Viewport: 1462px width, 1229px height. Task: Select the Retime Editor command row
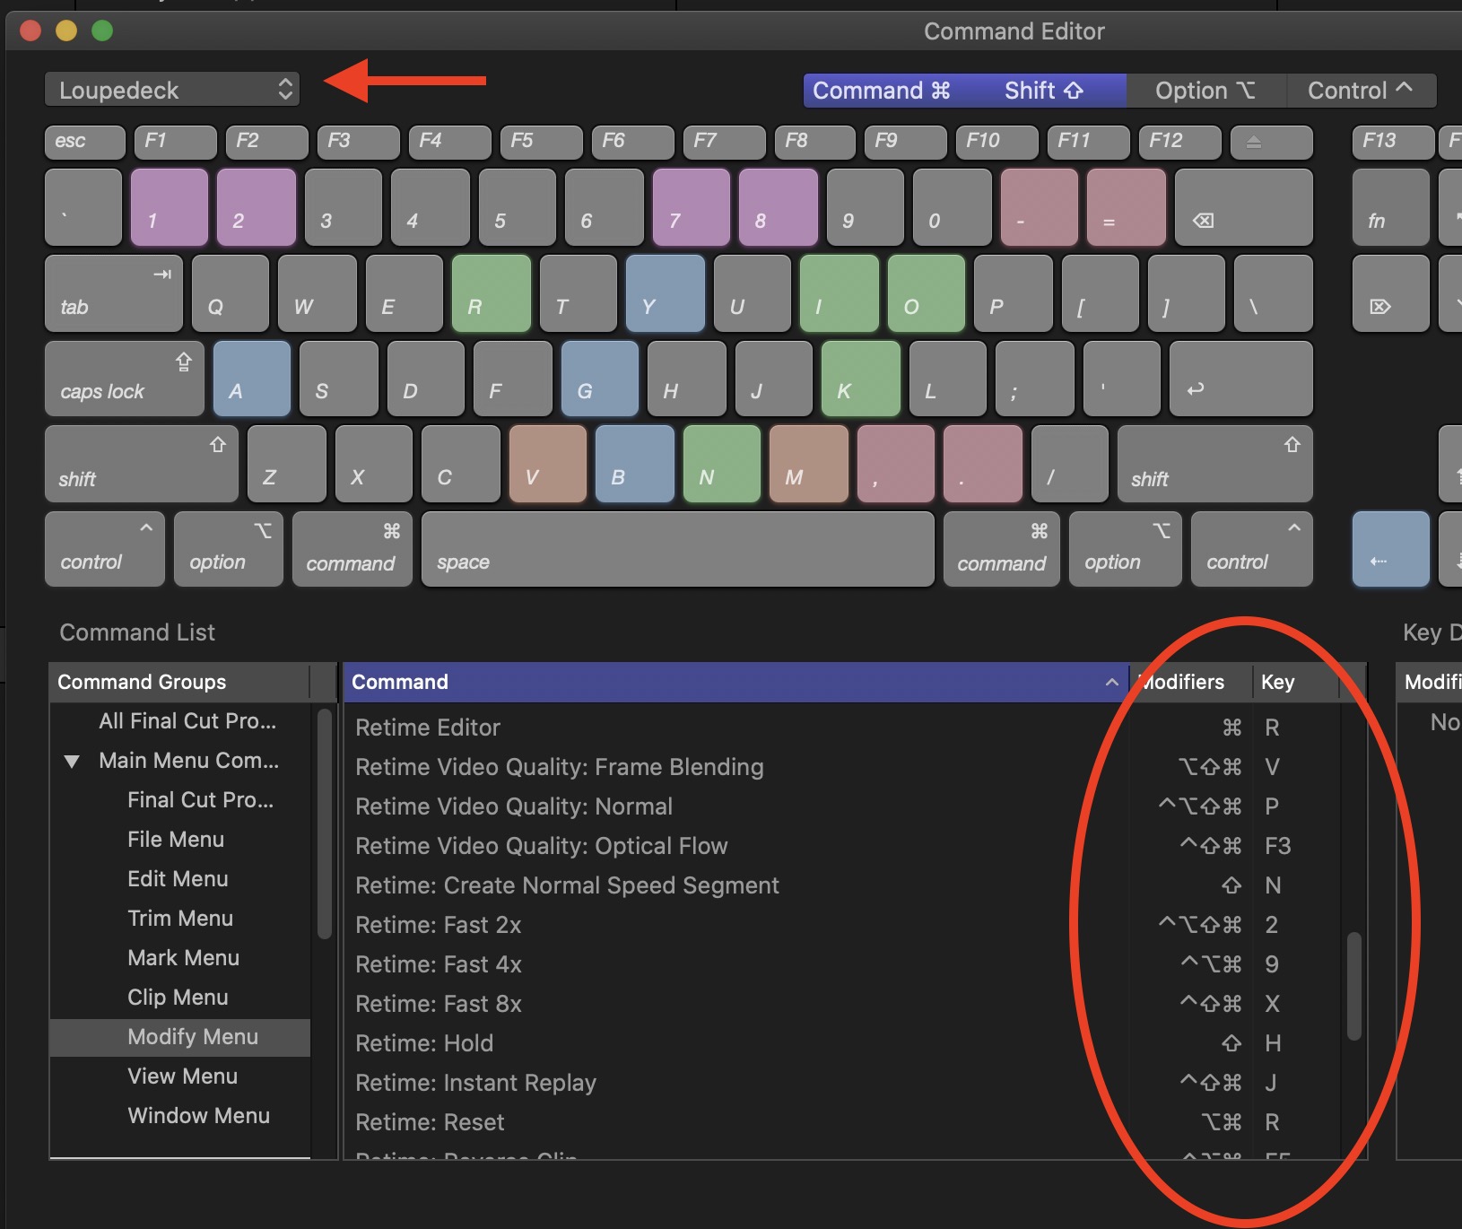pos(842,728)
